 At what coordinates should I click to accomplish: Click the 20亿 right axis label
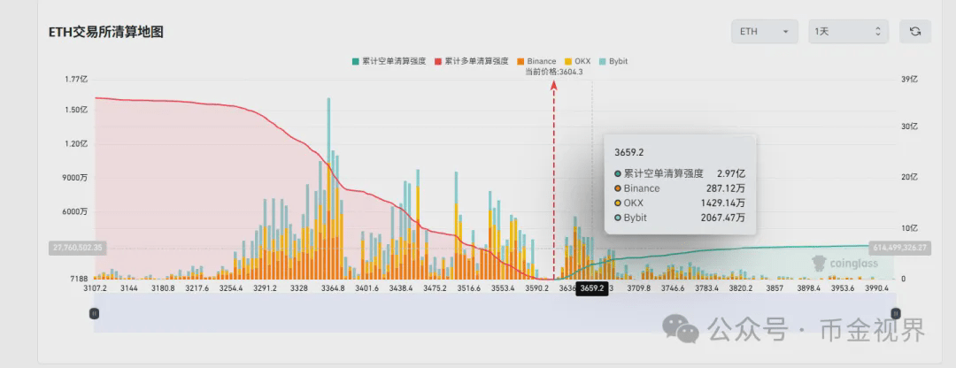pos(909,177)
